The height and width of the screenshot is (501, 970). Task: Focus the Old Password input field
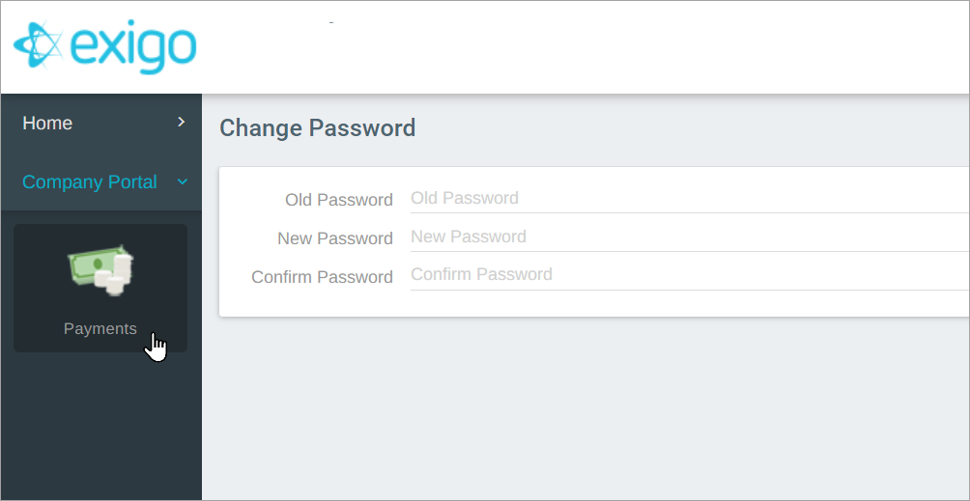coord(690,199)
